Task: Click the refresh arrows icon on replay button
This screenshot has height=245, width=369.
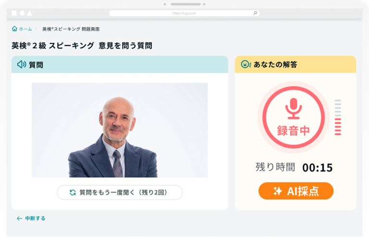Action: pyautogui.click(x=73, y=193)
